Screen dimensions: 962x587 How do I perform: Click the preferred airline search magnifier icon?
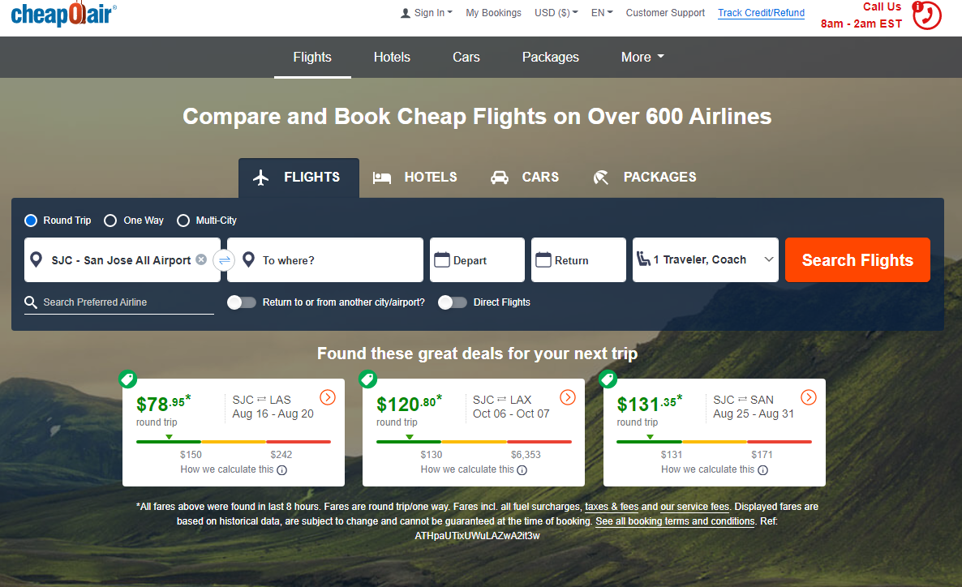(31, 302)
